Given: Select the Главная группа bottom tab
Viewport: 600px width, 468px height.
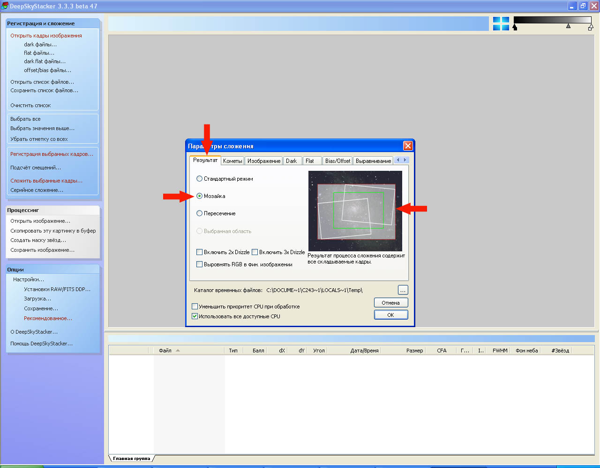Looking at the screenshot, I should point(131,459).
